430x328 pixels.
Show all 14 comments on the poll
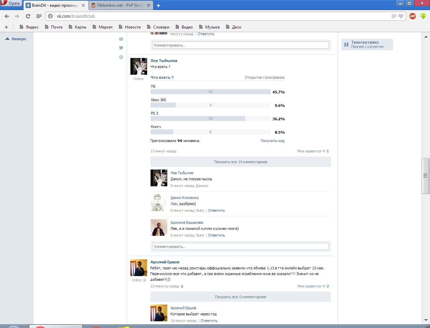tap(241, 162)
